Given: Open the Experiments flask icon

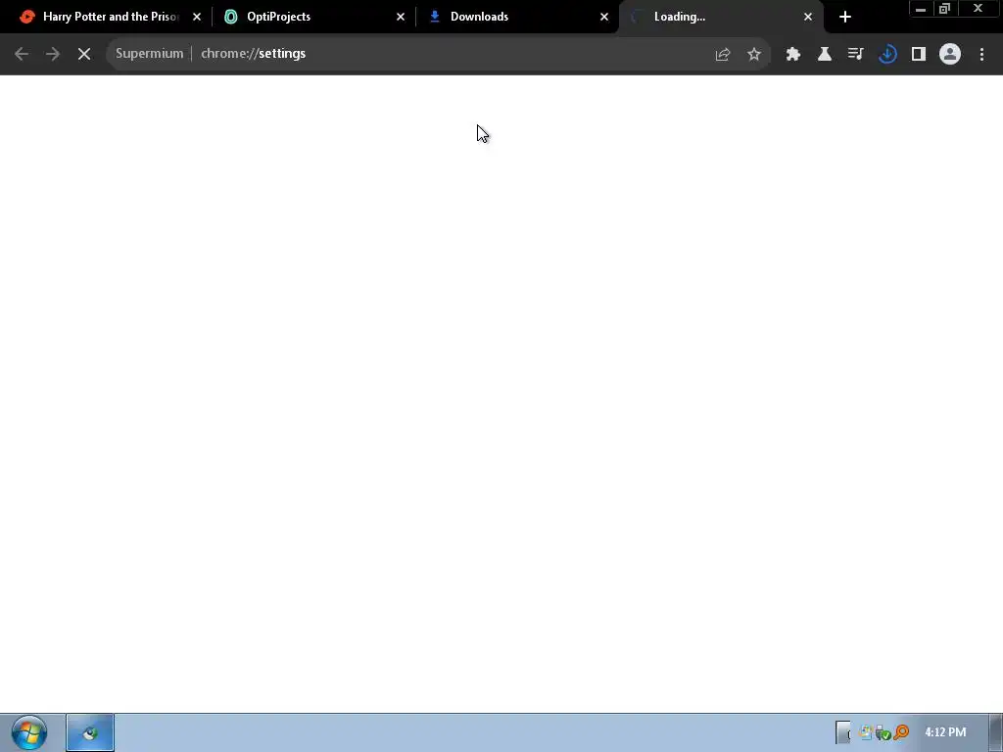Looking at the screenshot, I should pyautogui.click(x=825, y=55).
